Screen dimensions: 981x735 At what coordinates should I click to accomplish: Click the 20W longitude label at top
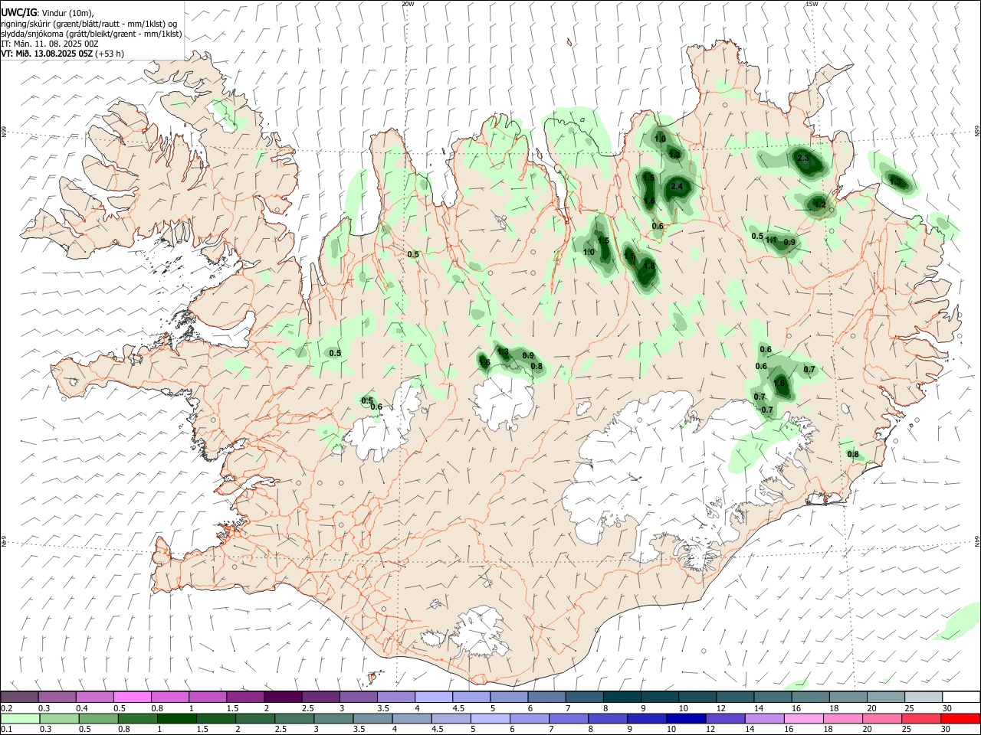pyautogui.click(x=408, y=4)
